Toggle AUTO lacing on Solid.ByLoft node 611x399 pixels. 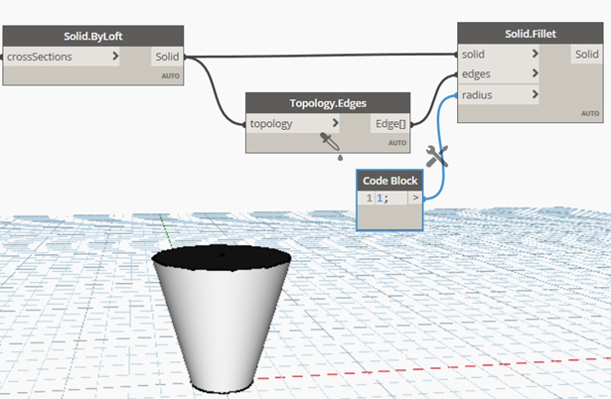click(x=169, y=75)
